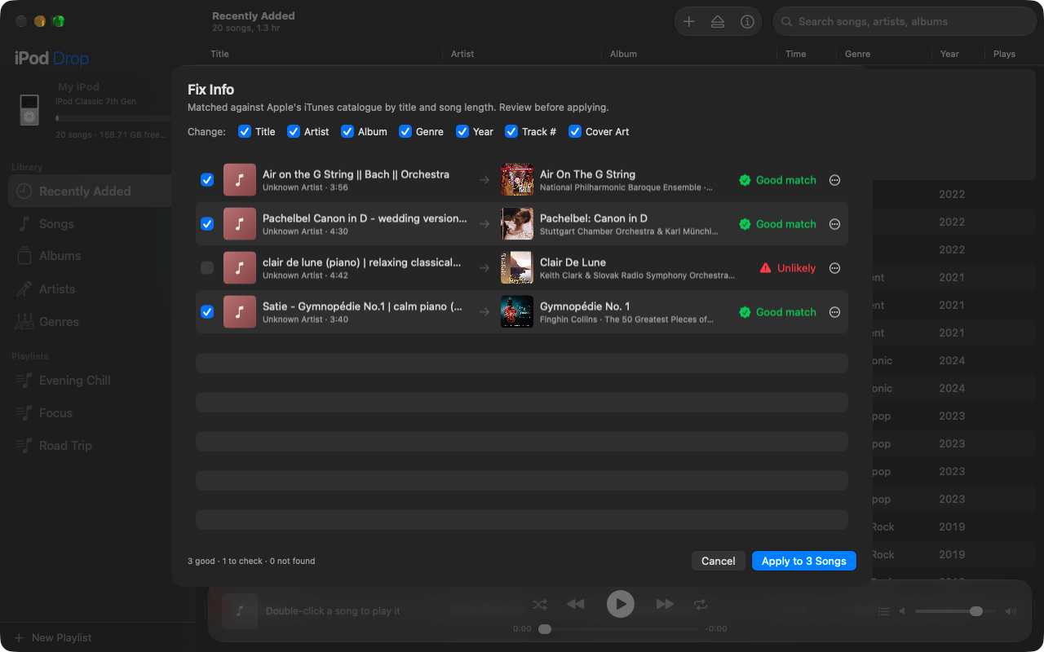Click the Cancel button
1044x652 pixels.
[x=719, y=561]
